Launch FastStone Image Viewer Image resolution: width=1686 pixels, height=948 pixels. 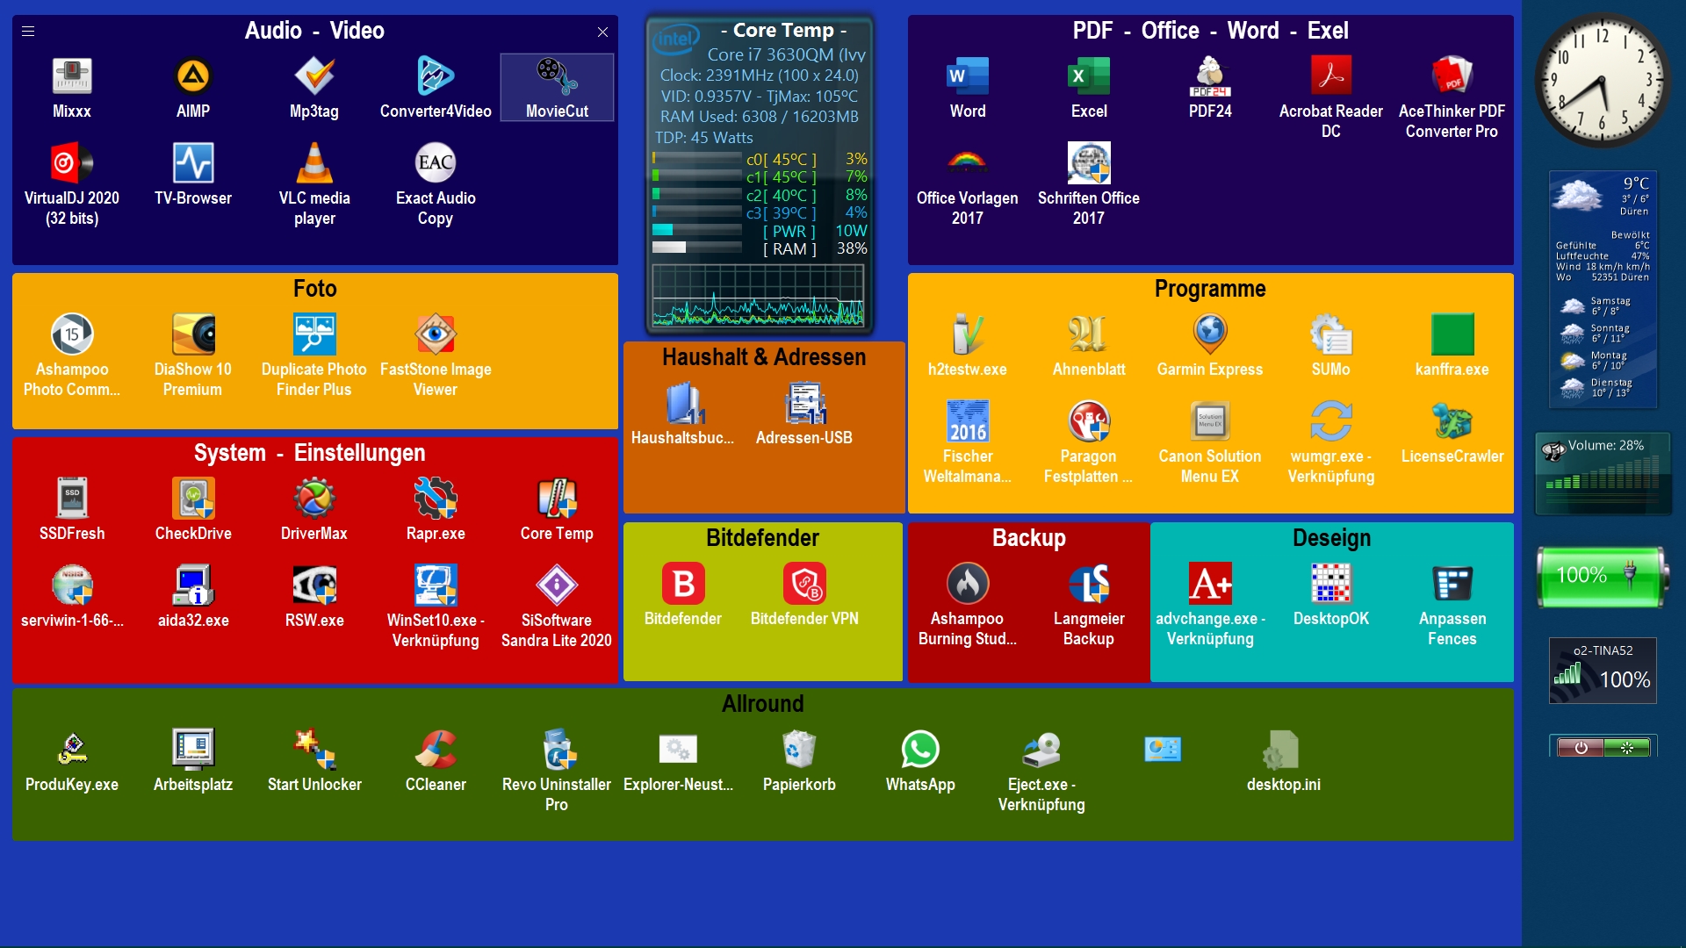tap(435, 335)
